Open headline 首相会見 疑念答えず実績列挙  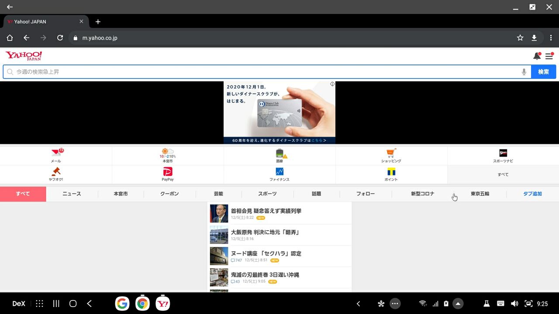pos(266,211)
